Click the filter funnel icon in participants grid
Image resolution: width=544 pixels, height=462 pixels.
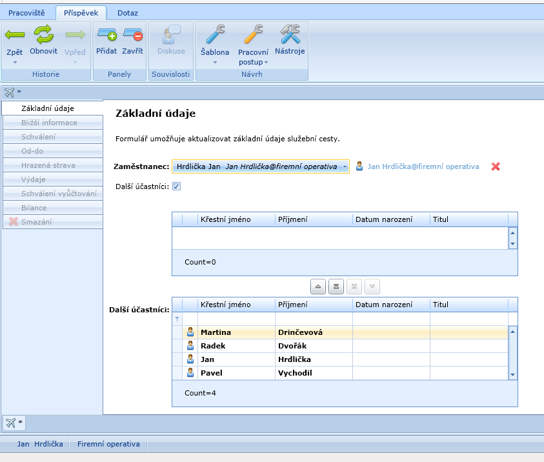[177, 319]
